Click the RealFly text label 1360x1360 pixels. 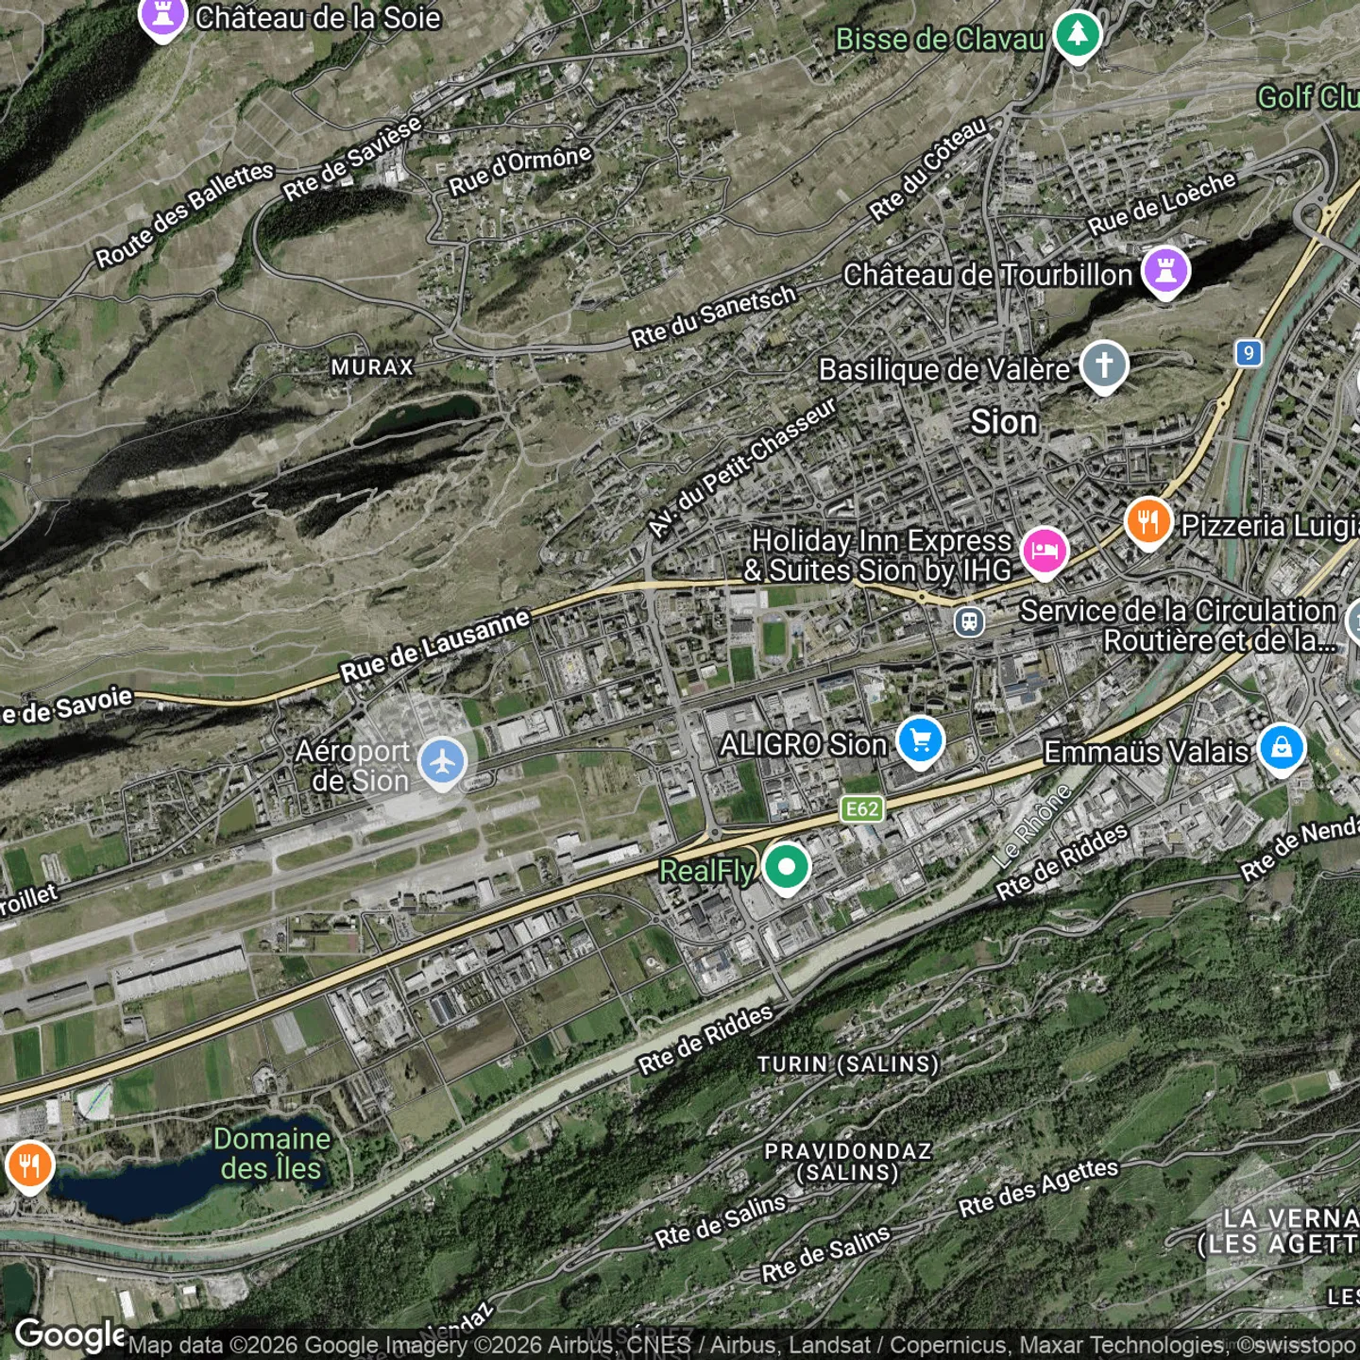click(706, 871)
